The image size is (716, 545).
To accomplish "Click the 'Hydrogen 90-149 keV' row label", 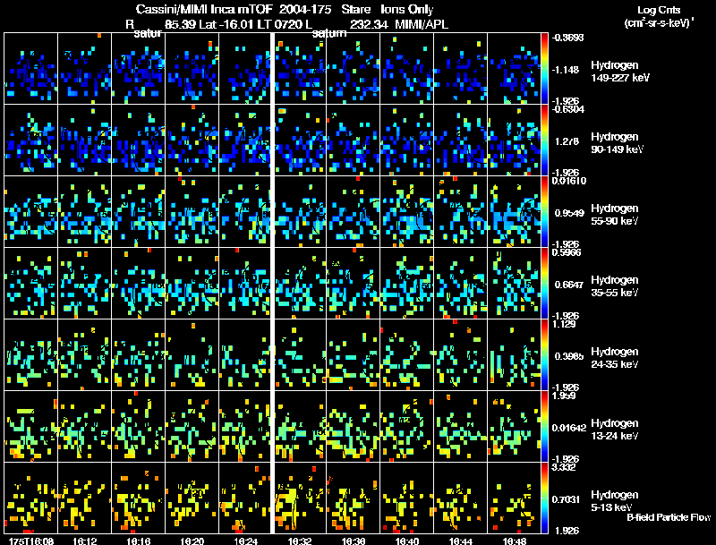I will pos(617,143).
